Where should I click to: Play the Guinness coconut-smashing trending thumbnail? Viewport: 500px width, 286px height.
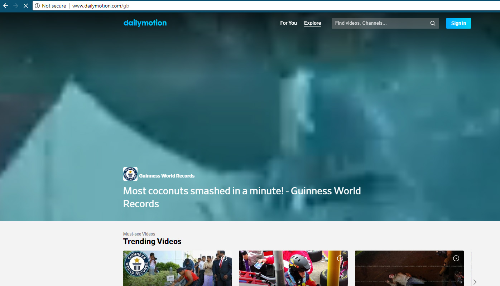coord(177,268)
